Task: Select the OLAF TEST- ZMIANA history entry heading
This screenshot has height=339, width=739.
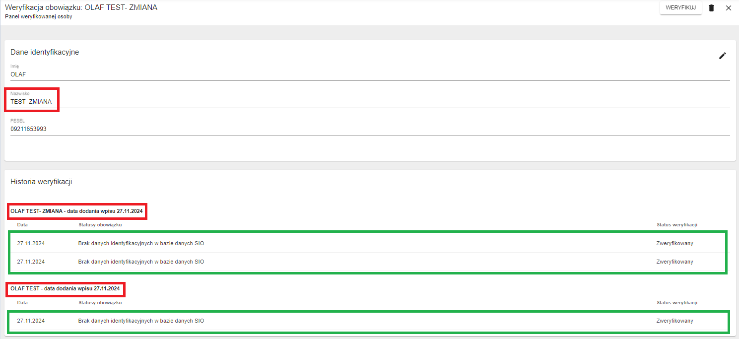Action: point(76,211)
